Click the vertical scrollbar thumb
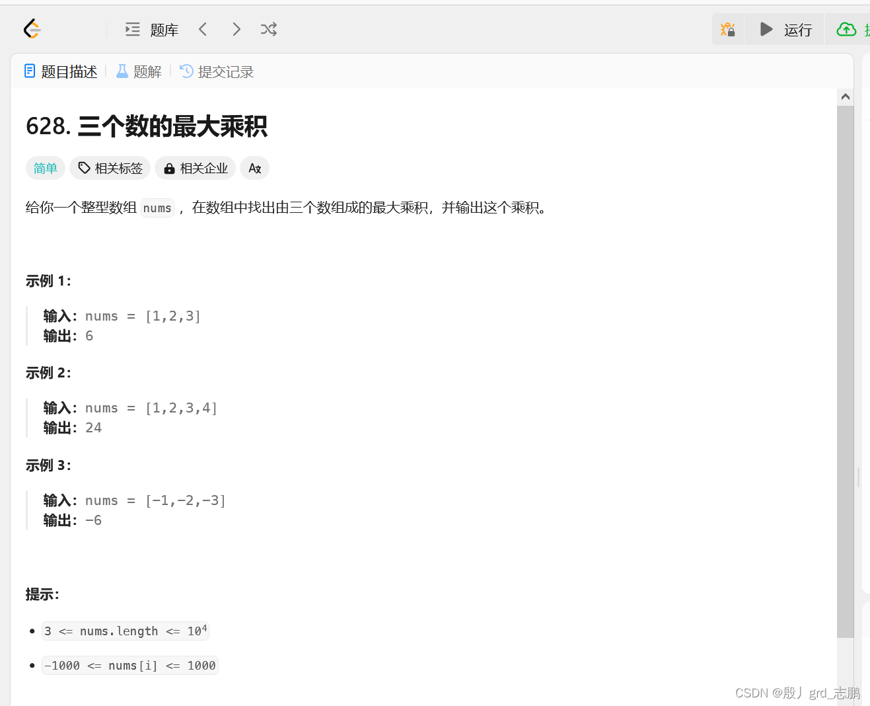 (846, 372)
